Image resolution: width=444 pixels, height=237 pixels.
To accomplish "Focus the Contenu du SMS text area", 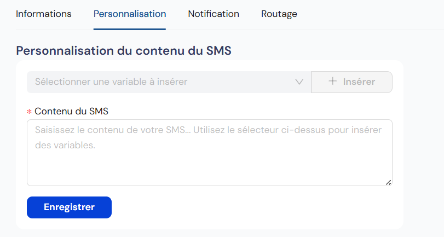I will click(210, 153).
